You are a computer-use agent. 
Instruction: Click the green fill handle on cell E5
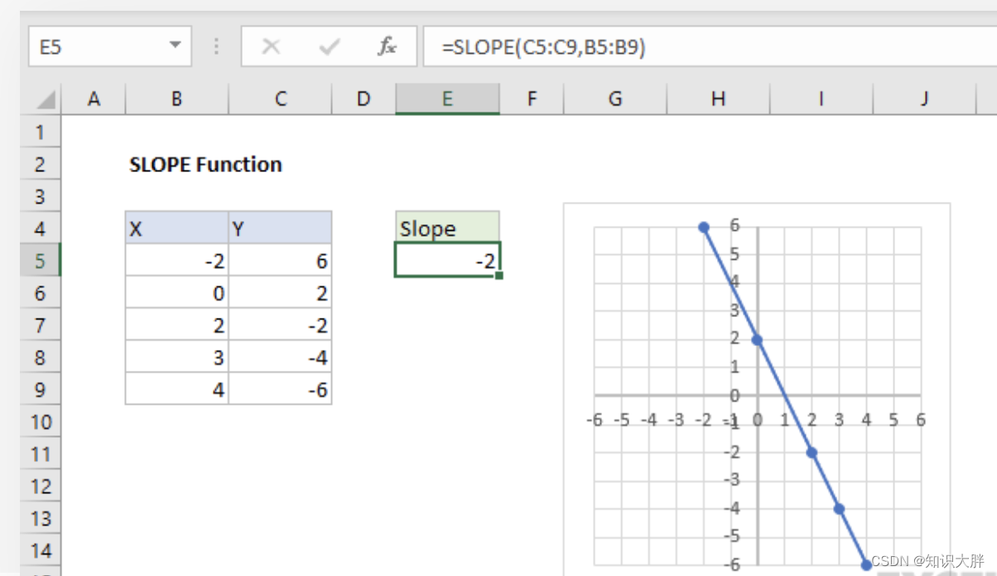click(500, 273)
